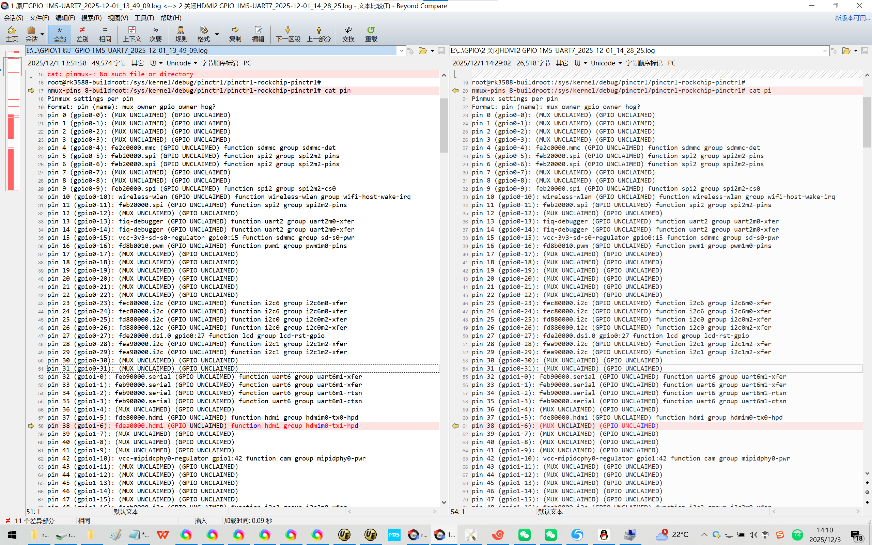Expand left file path dropdown
The image size is (872, 545).
[x=401, y=51]
